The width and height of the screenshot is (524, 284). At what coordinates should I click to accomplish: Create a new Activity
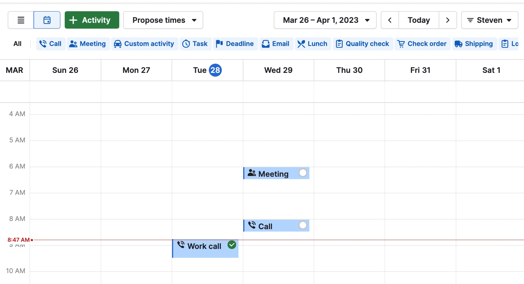coord(92,20)
